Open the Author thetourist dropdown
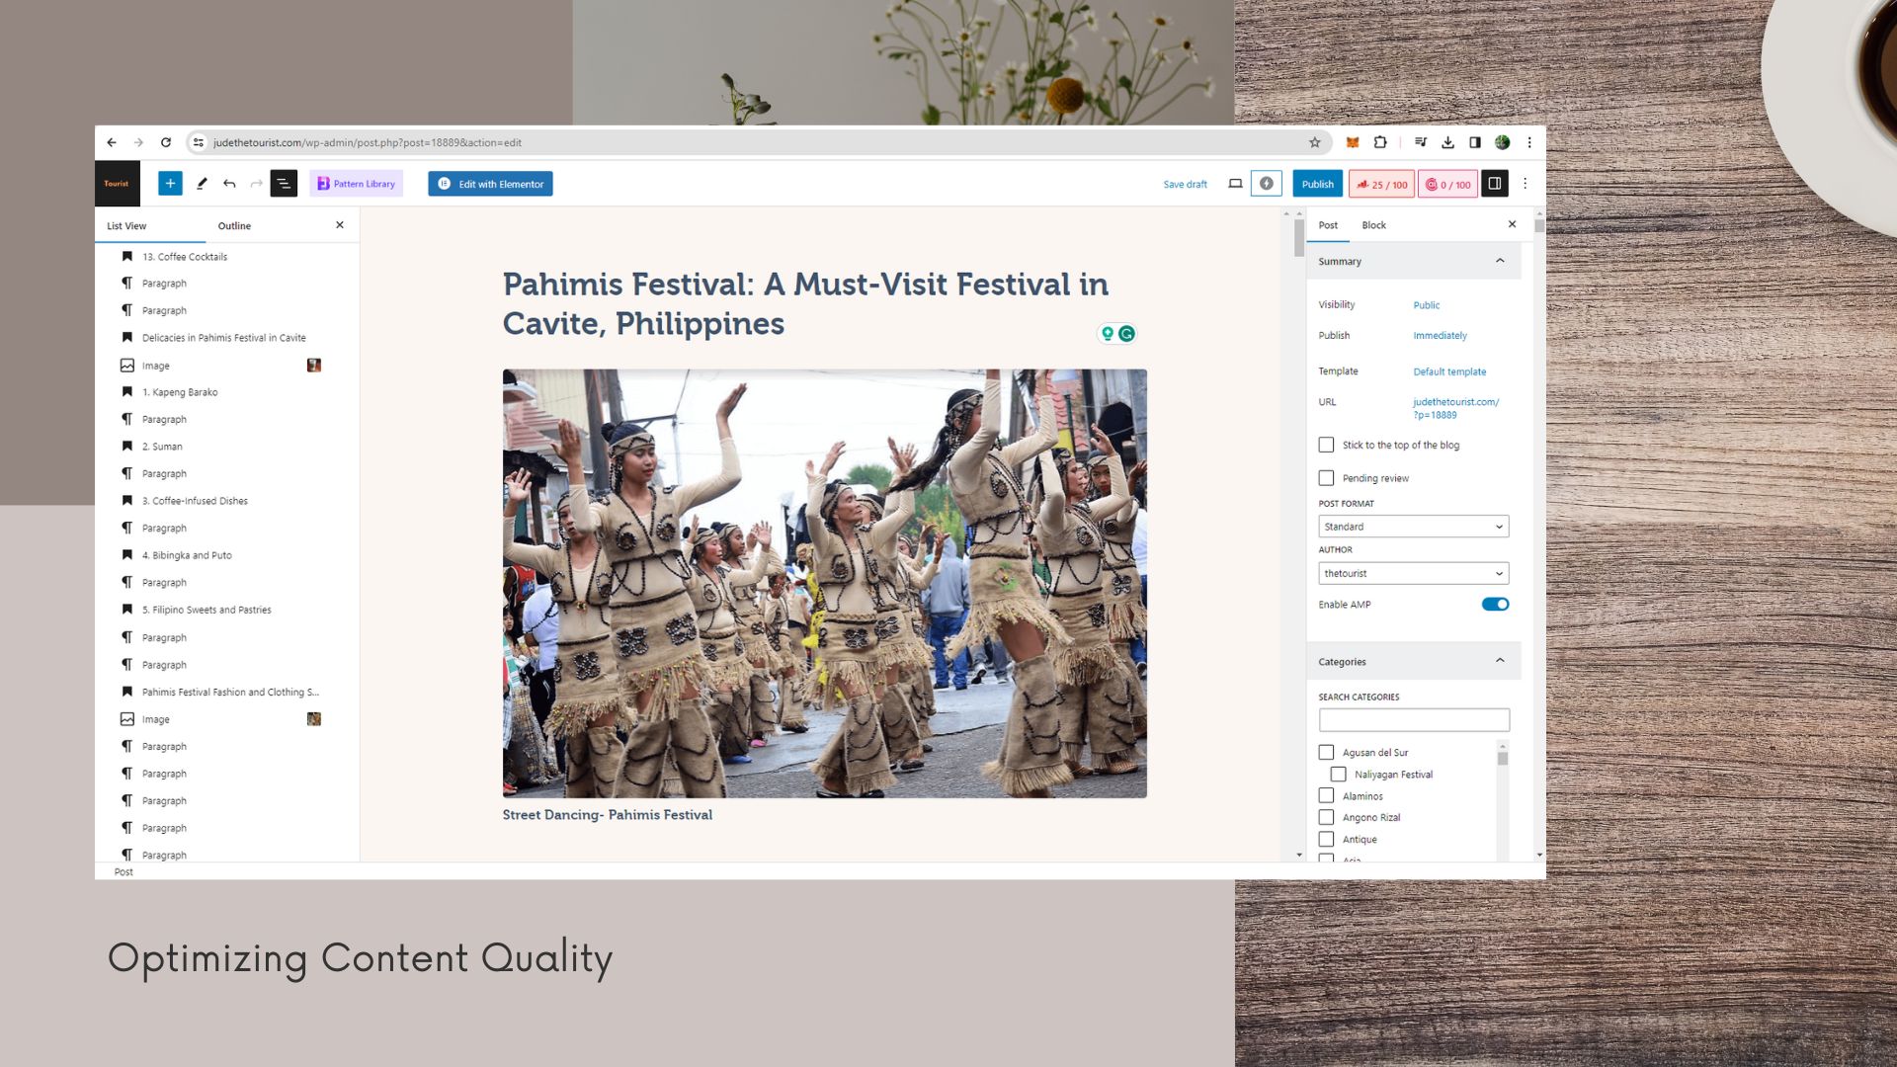The image size is (1897, 1067). click(x=1413, y=573)
